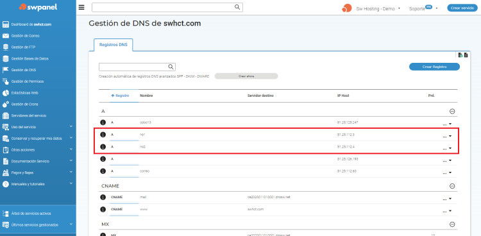Expand Documentación Servicio submenu
This screenshot has width=481, height=236.
pos(71,160)
